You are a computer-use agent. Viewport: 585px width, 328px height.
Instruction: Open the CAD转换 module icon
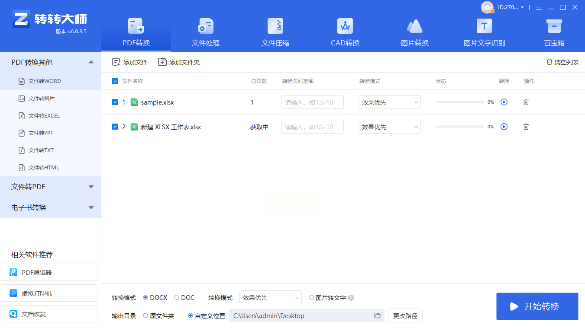[x=345, y=26]
